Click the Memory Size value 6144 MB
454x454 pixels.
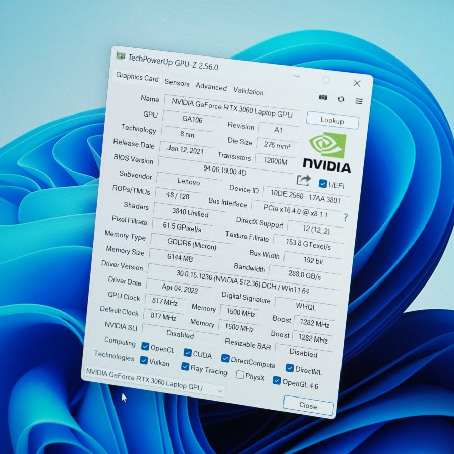(180, 257)
